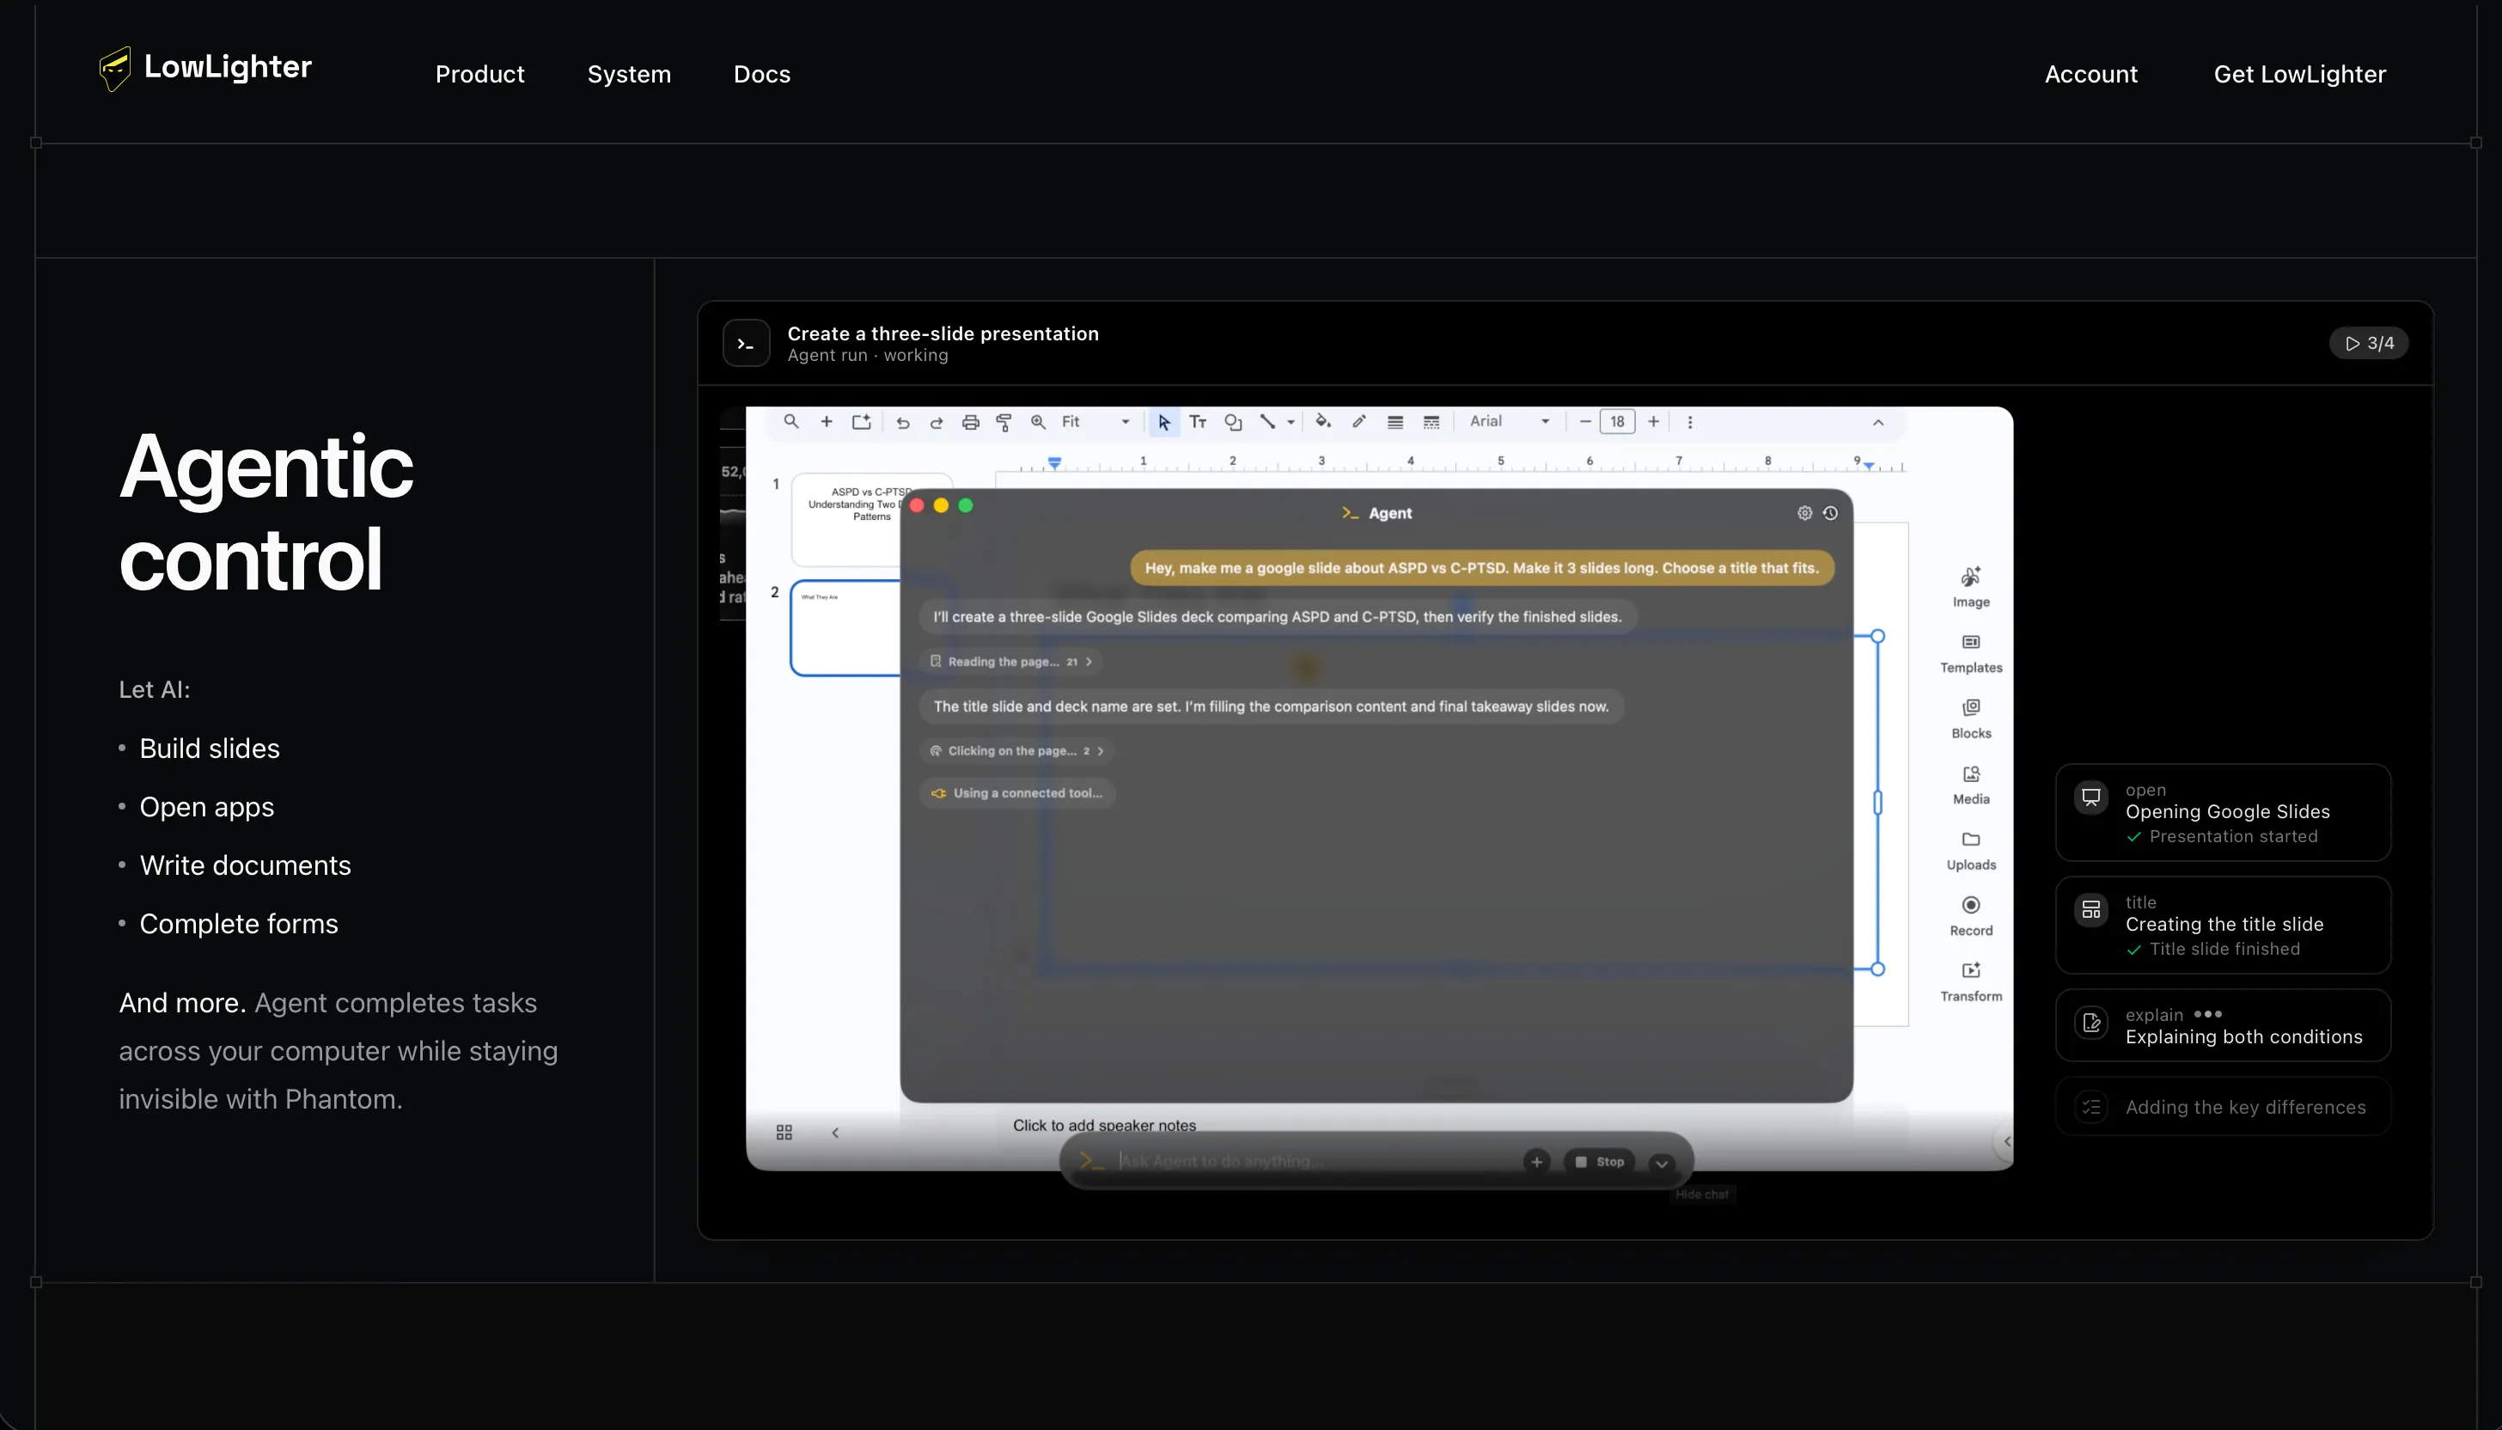
Task: Open the Templates sidebar tool
Action: point(1971,653)
